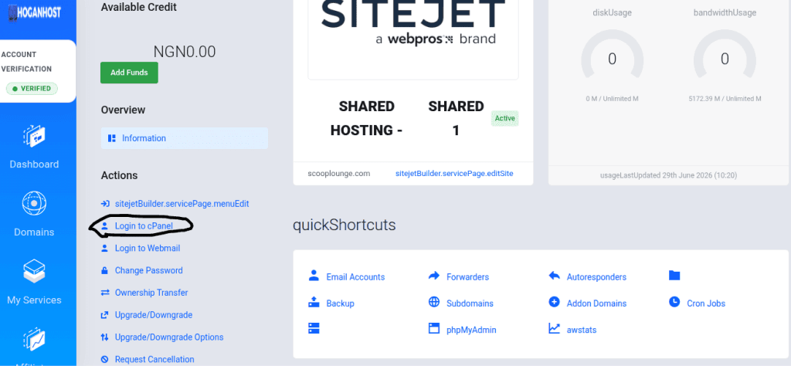Click the unlabeled folder icon shortcut
Viewport: 791px width, 366px height.
(674, 275)
